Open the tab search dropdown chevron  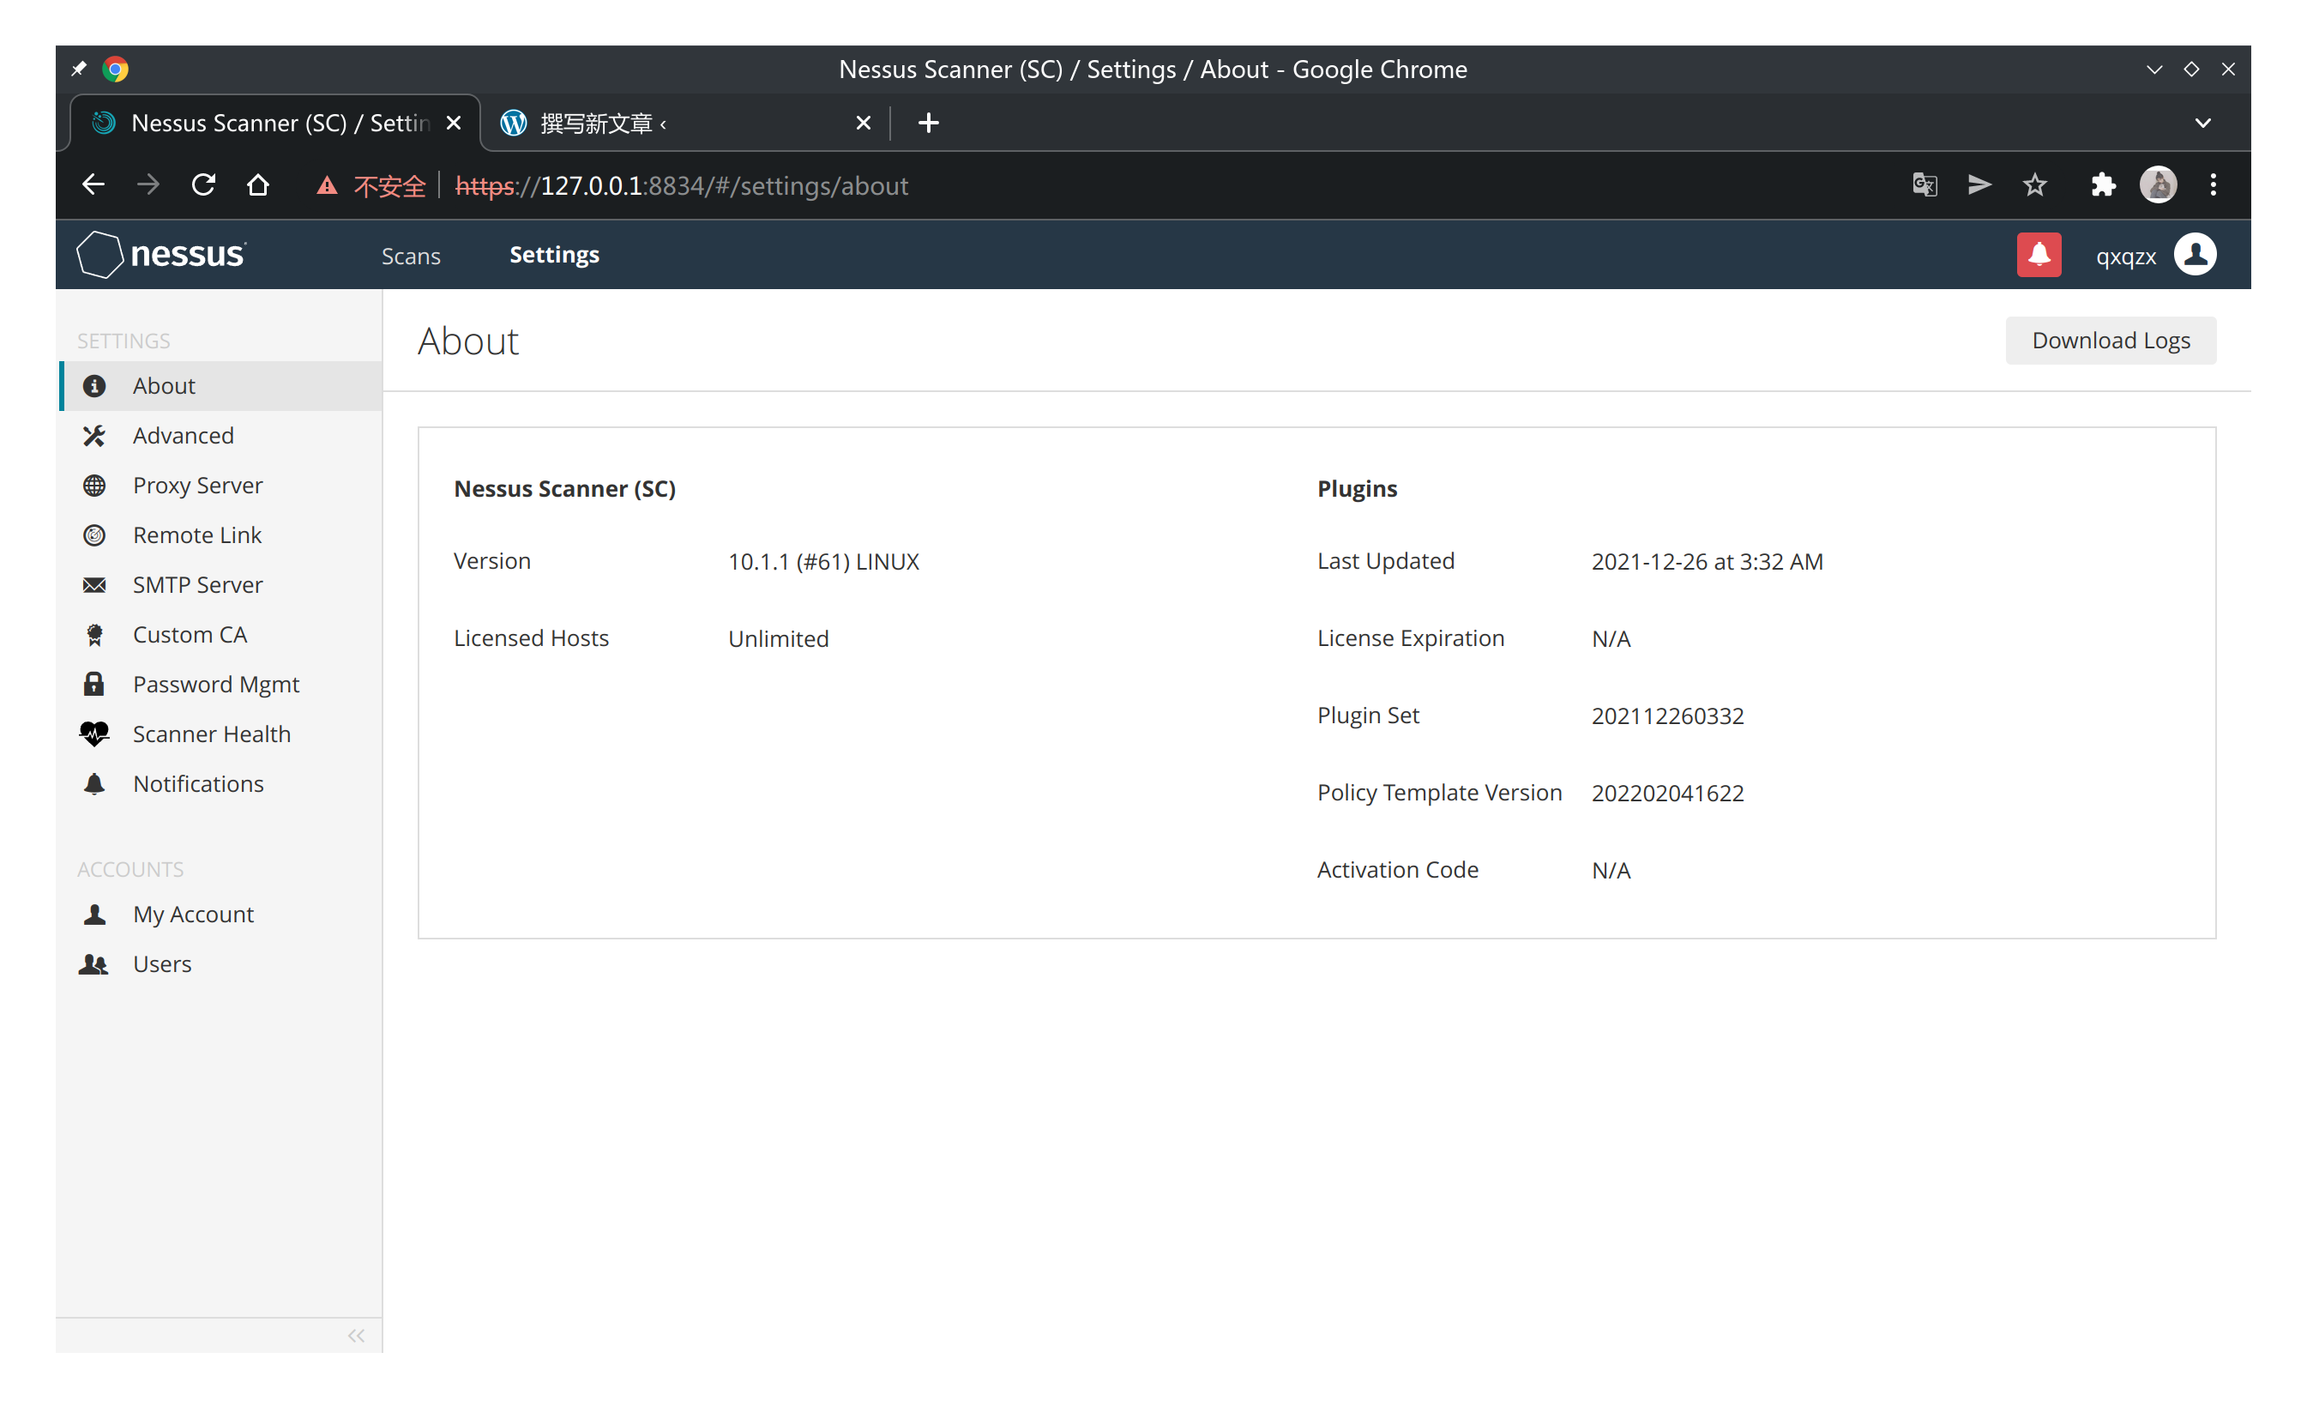pyautogui.click(x=2203, y=123)
